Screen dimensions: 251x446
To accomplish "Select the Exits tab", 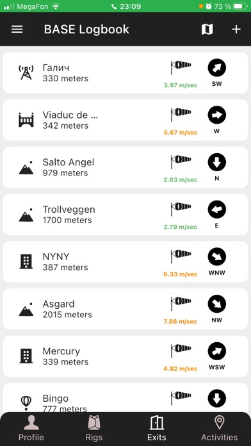I will (157, 429).
